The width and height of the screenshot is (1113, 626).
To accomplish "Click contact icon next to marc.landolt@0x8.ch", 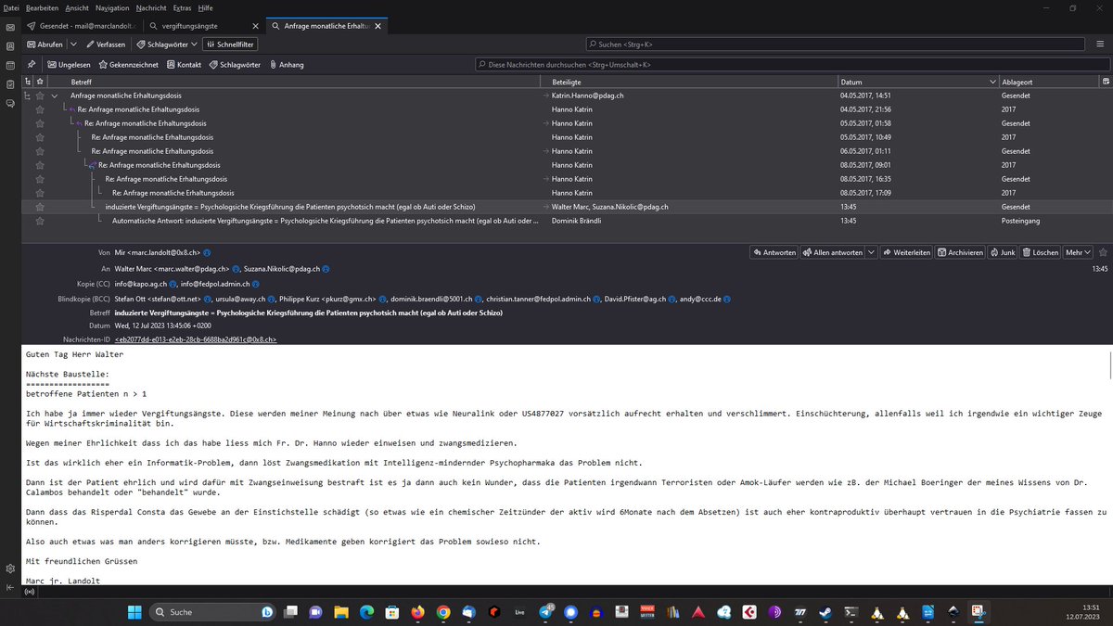I will (x=207, y=252).
